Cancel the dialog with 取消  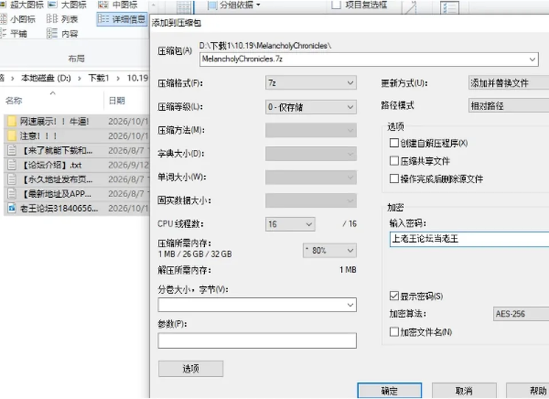(x=464, y=390)
